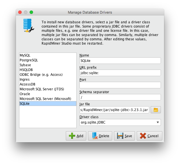The width and height of the screenshot is (180, 165).
Task: Select MySQL in the driver list
Action: (x=25, y=55)
